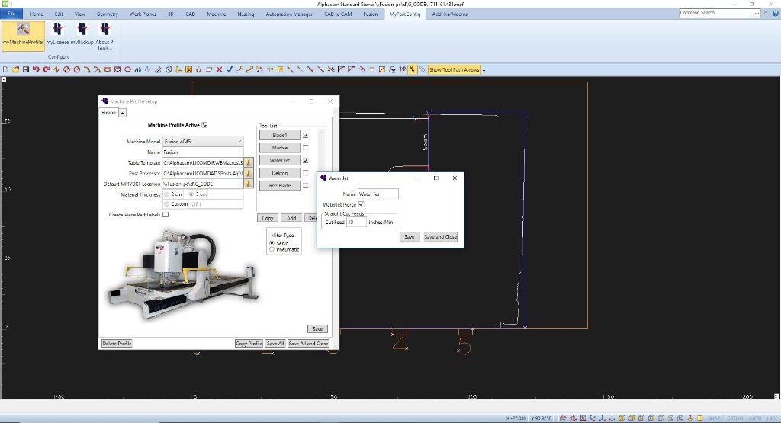Open the File menu

[x=11, y=14]
